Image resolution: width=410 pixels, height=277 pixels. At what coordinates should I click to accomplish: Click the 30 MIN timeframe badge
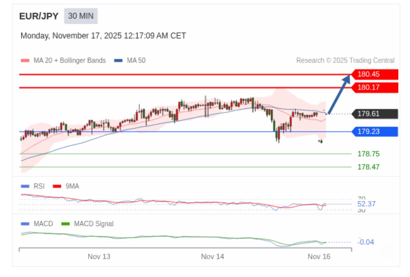[x=81, y=16]
